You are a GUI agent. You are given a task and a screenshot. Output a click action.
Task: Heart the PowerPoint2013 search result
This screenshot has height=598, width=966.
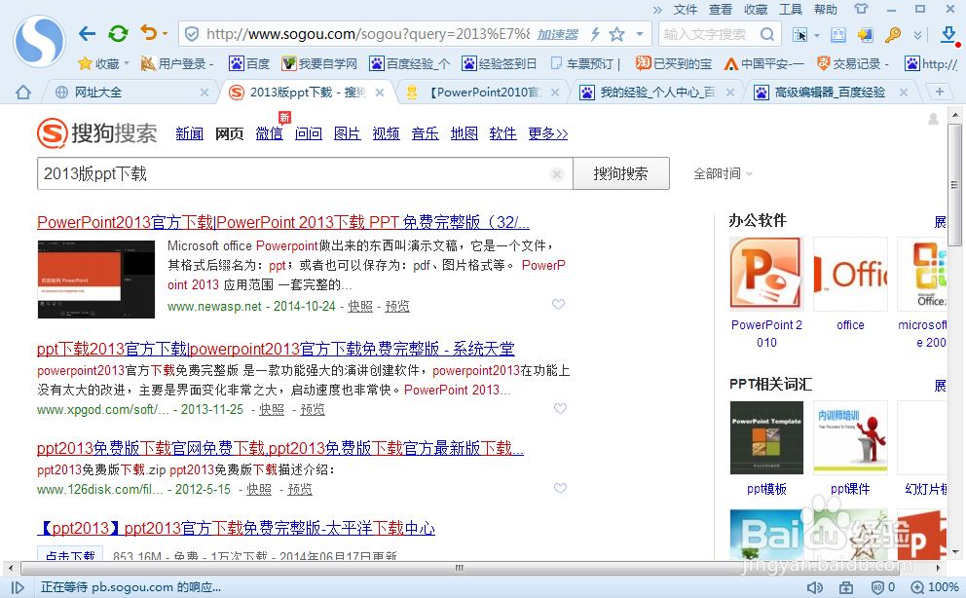pyautogui.click(x=558, y=304)
